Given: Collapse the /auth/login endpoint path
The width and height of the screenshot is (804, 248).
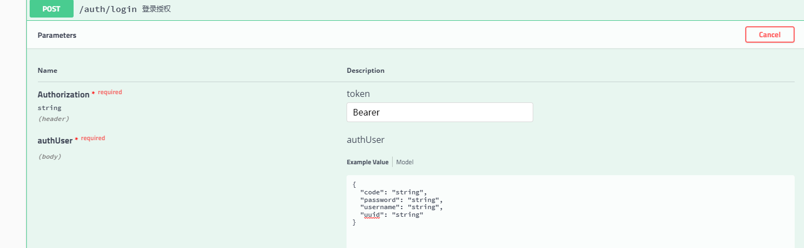Looking at the screenshot, I should [108, 9].
